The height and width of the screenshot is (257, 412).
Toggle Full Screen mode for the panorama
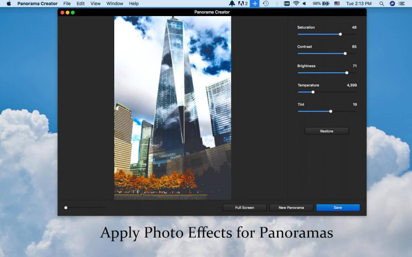pos(244,208)
